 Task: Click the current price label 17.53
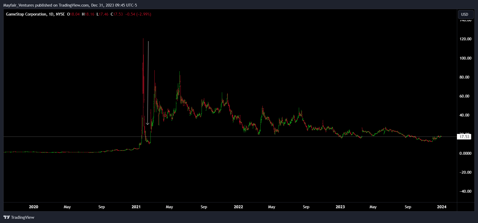[464, 137]
